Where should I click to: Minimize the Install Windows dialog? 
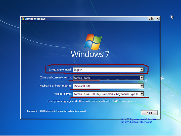[x=150, y=19]
